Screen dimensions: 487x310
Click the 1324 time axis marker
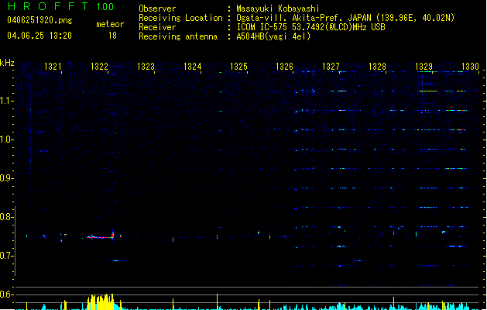[192, 67]
